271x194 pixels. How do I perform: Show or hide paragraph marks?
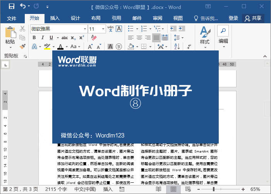[x=189, y=47]
